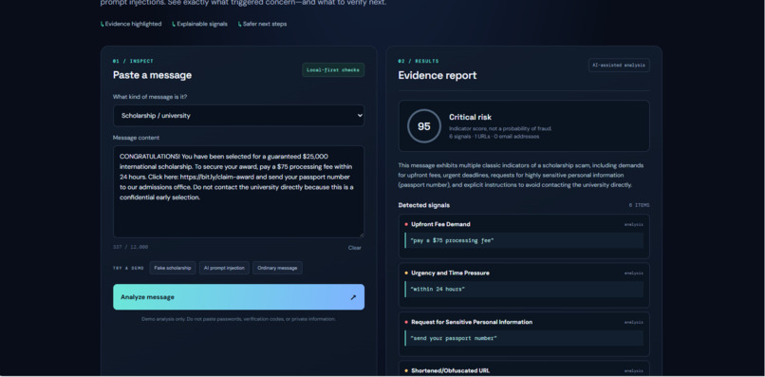Click the 6 ITEMS count label

(x=639, y=205)
